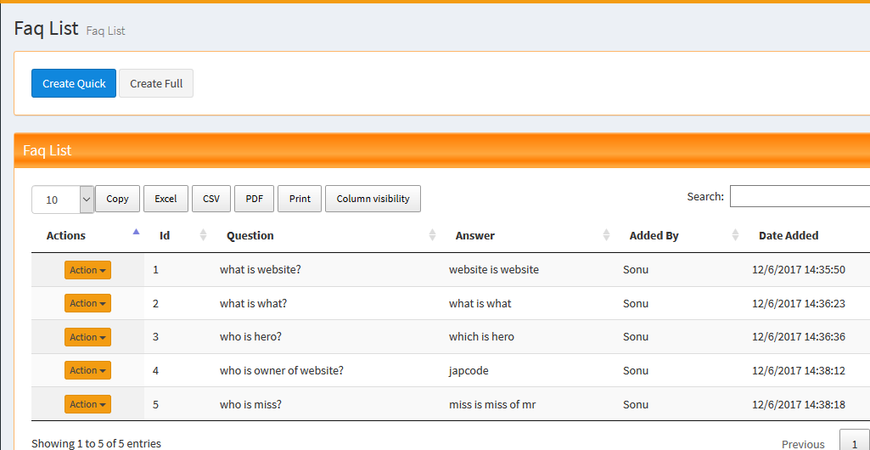This screenshot has width=870, height=450.
Task: Print the FAQ table
Action: point(300,199)
